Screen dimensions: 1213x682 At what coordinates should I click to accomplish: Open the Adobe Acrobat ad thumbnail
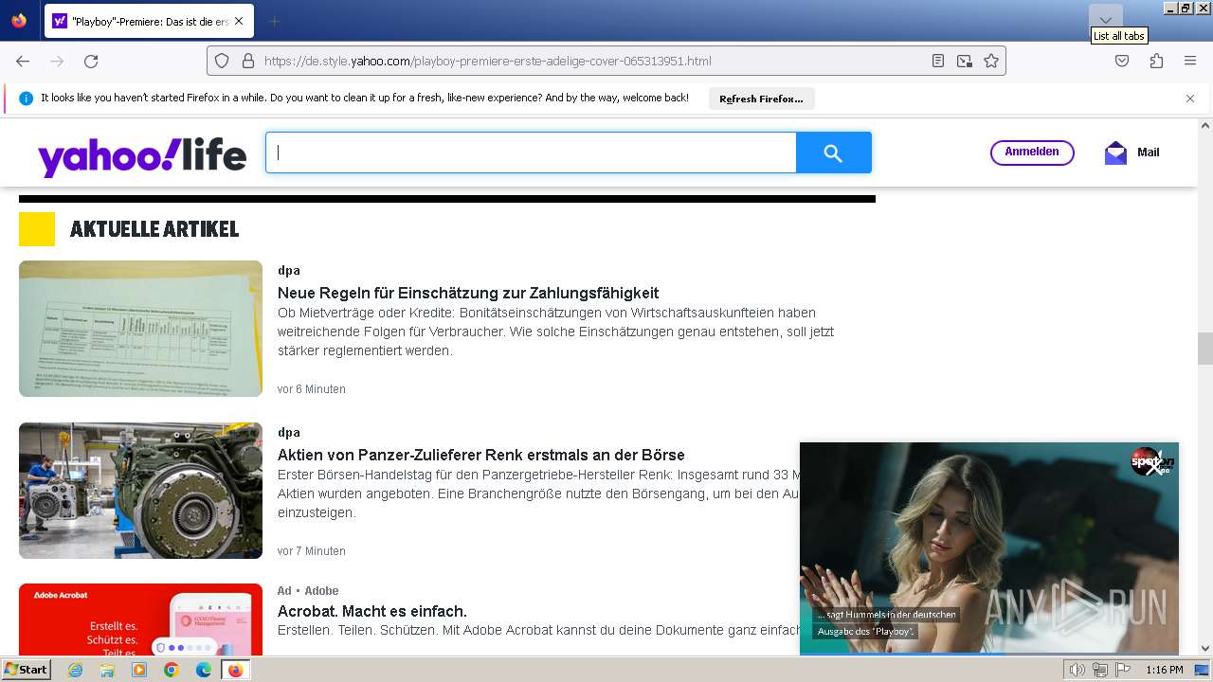coord(140,619)
